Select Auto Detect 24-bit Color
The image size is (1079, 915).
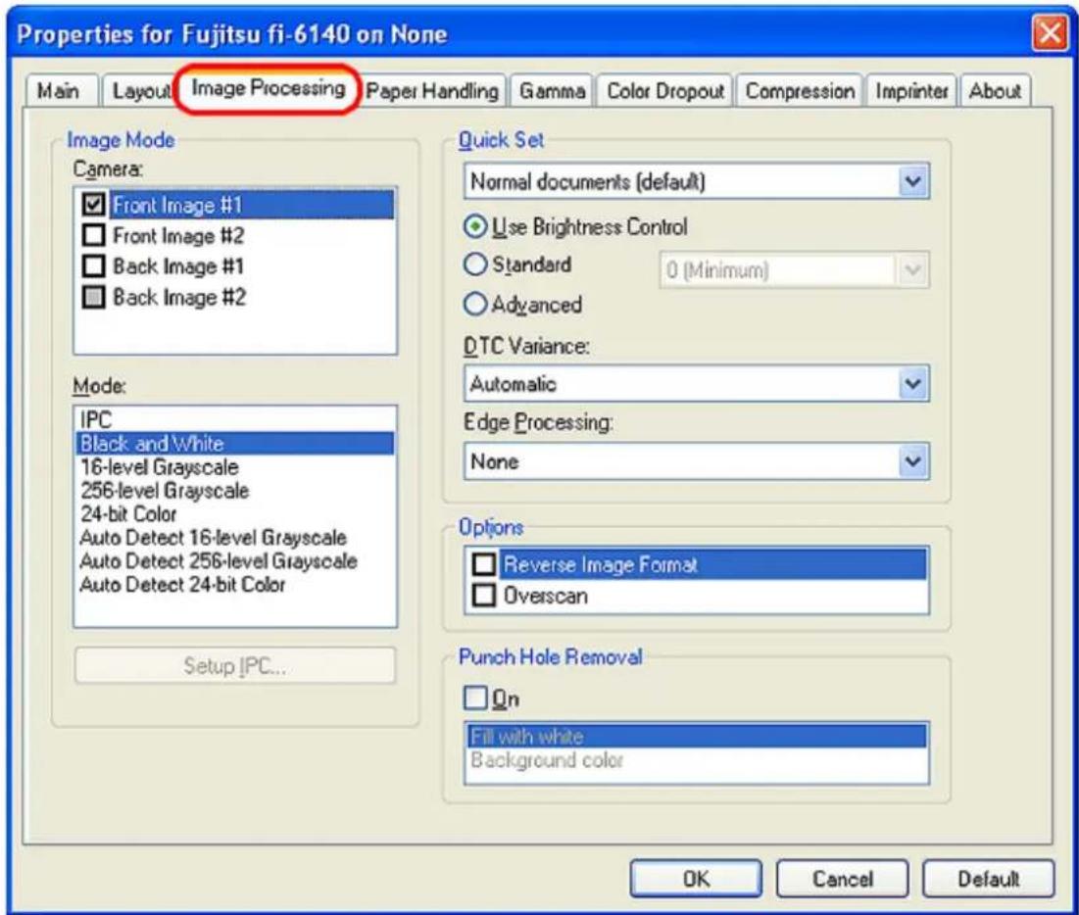point(234,584)
